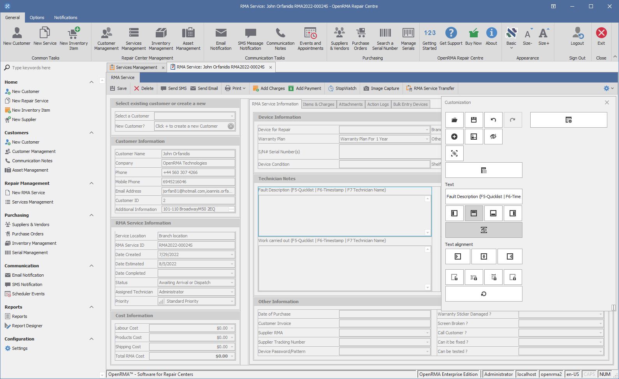Place the label text on the right
This screenshot has height=379, width=619.
(x=513, y=213)
